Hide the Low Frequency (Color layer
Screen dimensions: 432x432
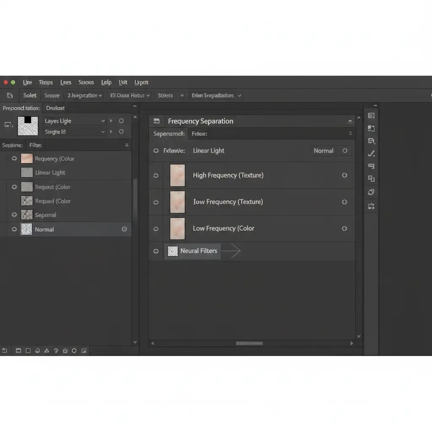(156, 228)
